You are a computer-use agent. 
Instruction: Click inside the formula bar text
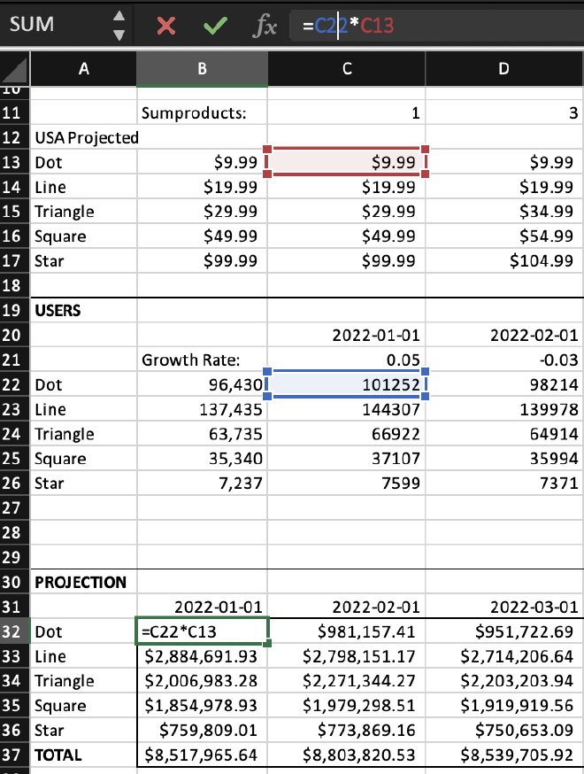(x=436, y=25)
